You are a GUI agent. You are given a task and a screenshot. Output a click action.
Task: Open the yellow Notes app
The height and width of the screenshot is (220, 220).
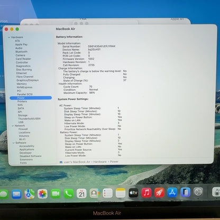121,193
